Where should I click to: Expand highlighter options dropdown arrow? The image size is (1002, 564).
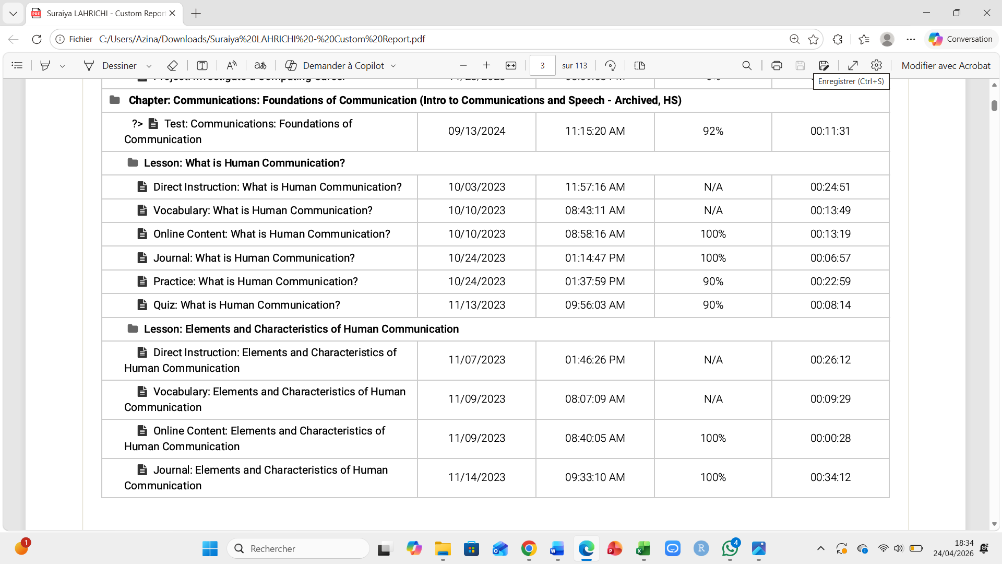coord(62,66)
